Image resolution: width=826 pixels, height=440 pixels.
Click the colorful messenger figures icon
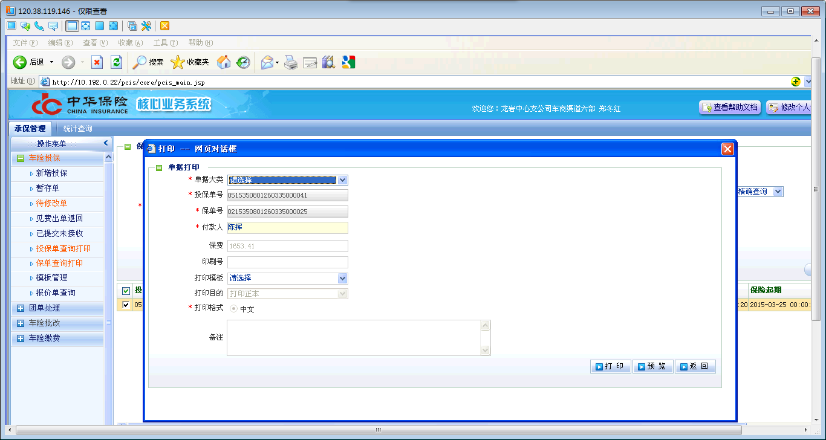[x=348, y=62]
